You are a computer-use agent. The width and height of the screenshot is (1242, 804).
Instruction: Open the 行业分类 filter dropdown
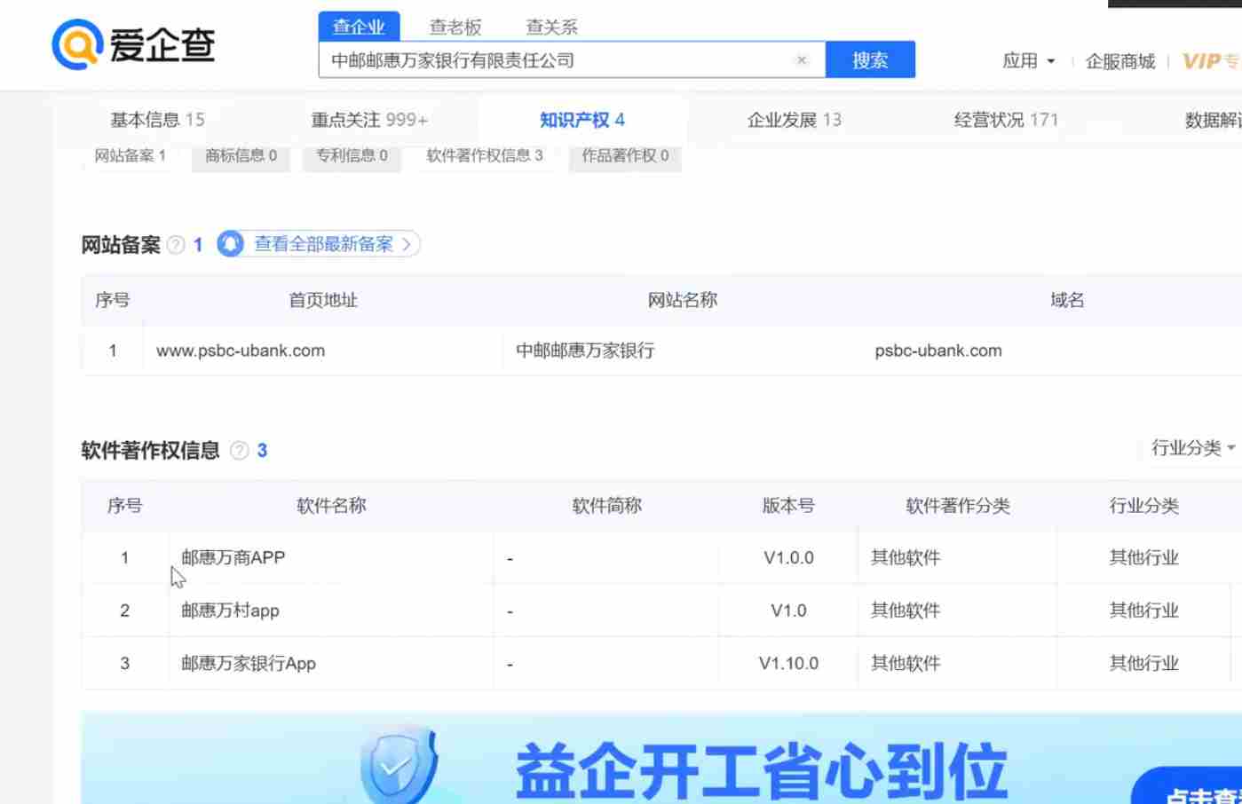pyautogui.click(x=1188, y=448)
